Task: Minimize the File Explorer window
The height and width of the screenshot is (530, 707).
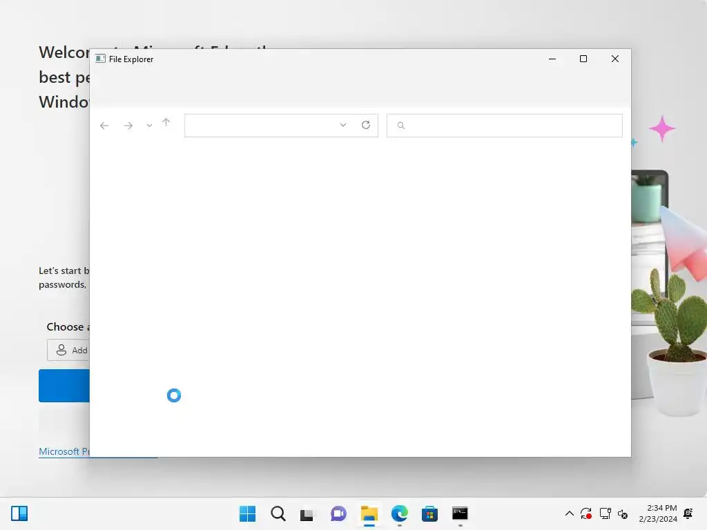Action: (552, 59)
